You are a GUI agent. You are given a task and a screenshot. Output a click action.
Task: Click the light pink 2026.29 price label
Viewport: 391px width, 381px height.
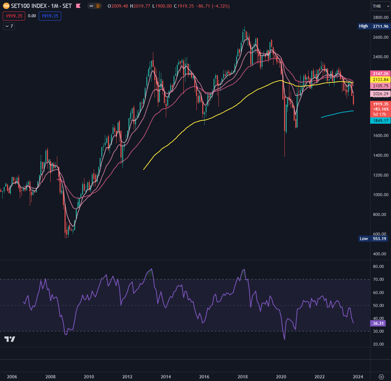coord(380,94)
